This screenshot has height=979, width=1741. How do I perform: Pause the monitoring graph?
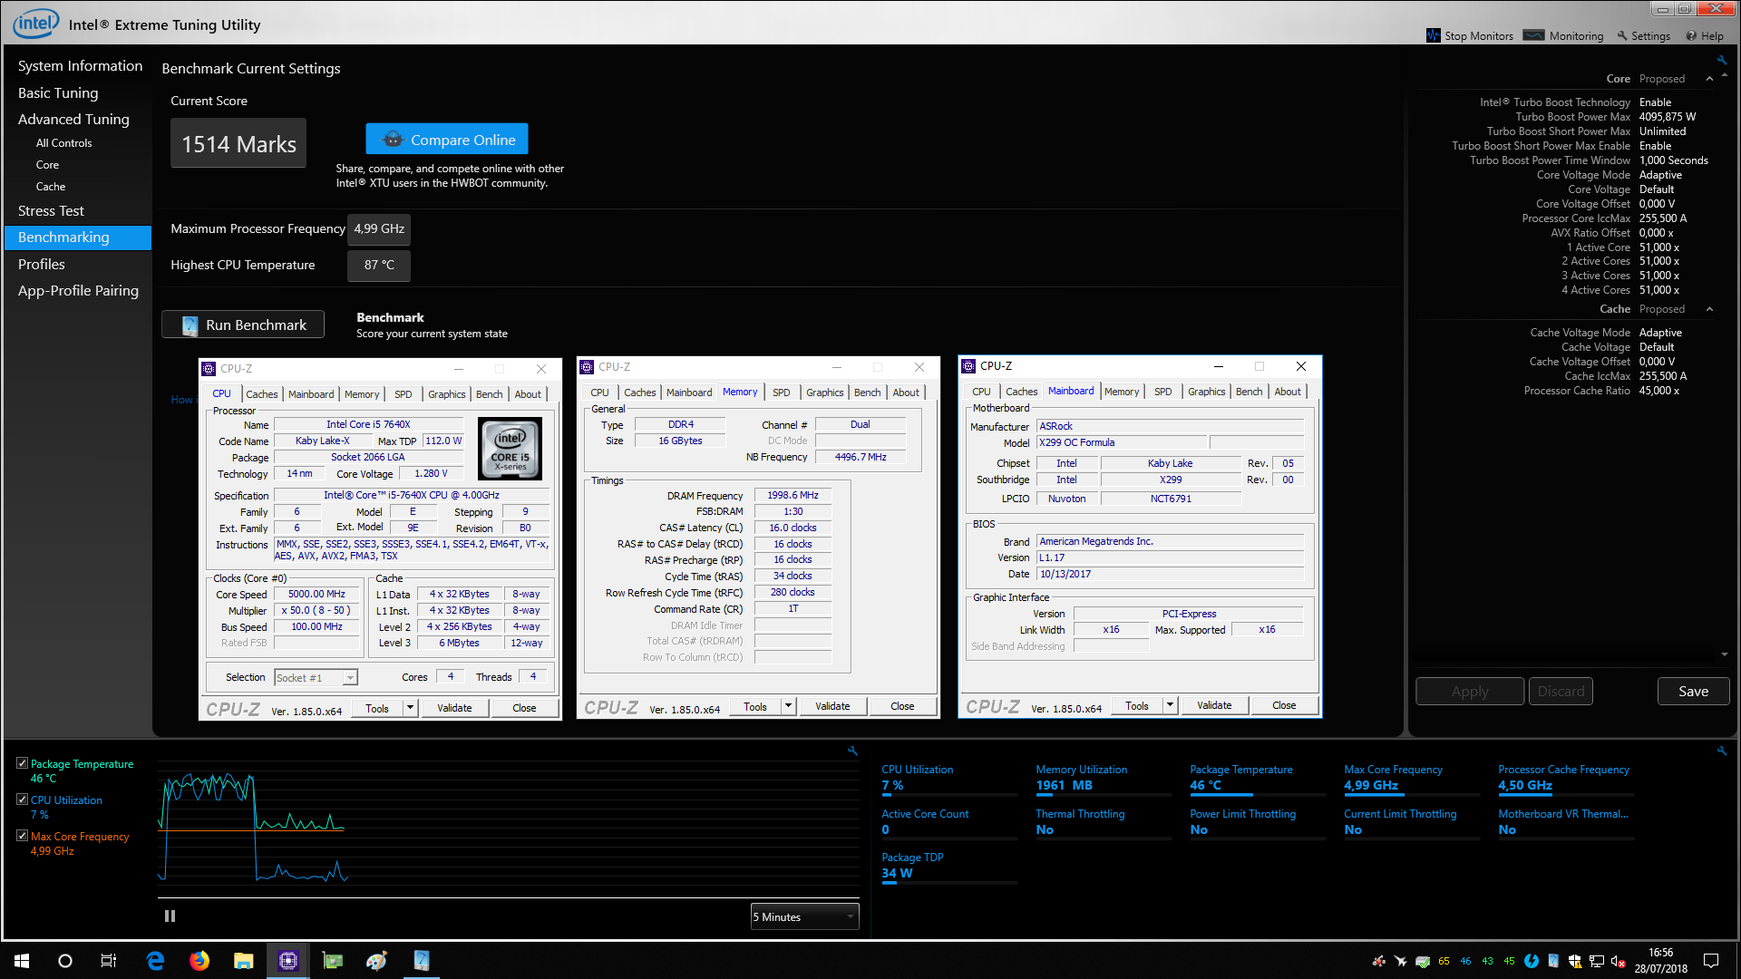170,916
